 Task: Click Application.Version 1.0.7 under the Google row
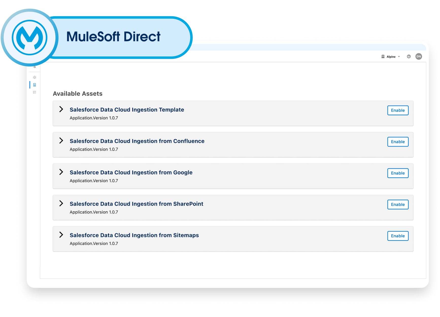[94, 181]
